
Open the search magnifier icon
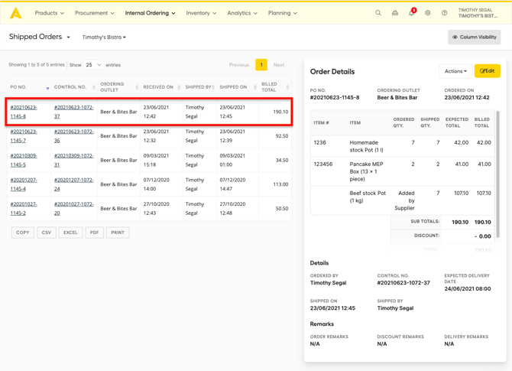pos(378,13)
